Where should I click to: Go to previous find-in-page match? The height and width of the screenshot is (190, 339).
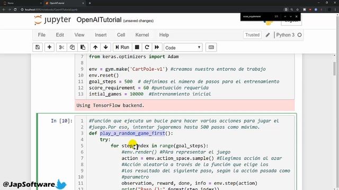285,16
